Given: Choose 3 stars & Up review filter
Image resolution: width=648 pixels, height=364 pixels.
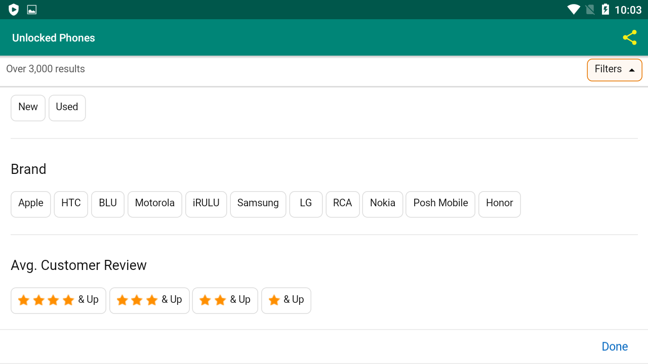Looking at the screenshot, I should coord(149,300).
